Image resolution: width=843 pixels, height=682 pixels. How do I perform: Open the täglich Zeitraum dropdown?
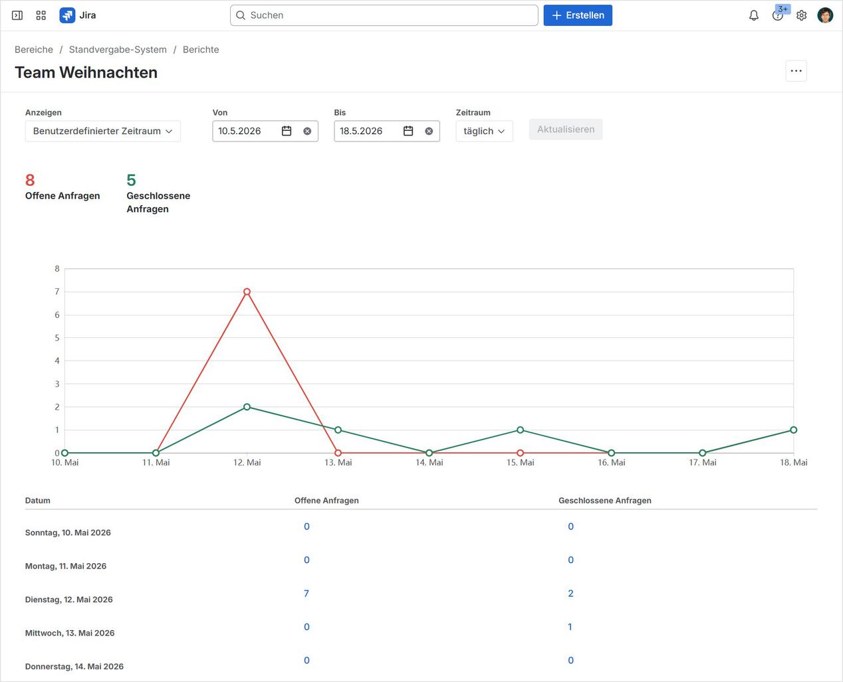click(x=484, y=131)
